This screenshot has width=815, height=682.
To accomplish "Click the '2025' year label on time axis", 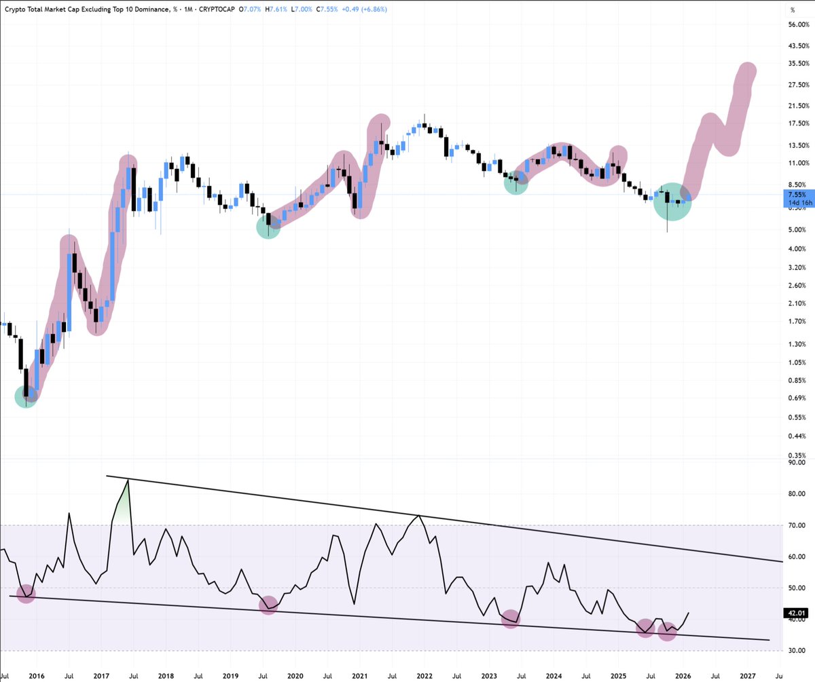I will click(618, 676).
